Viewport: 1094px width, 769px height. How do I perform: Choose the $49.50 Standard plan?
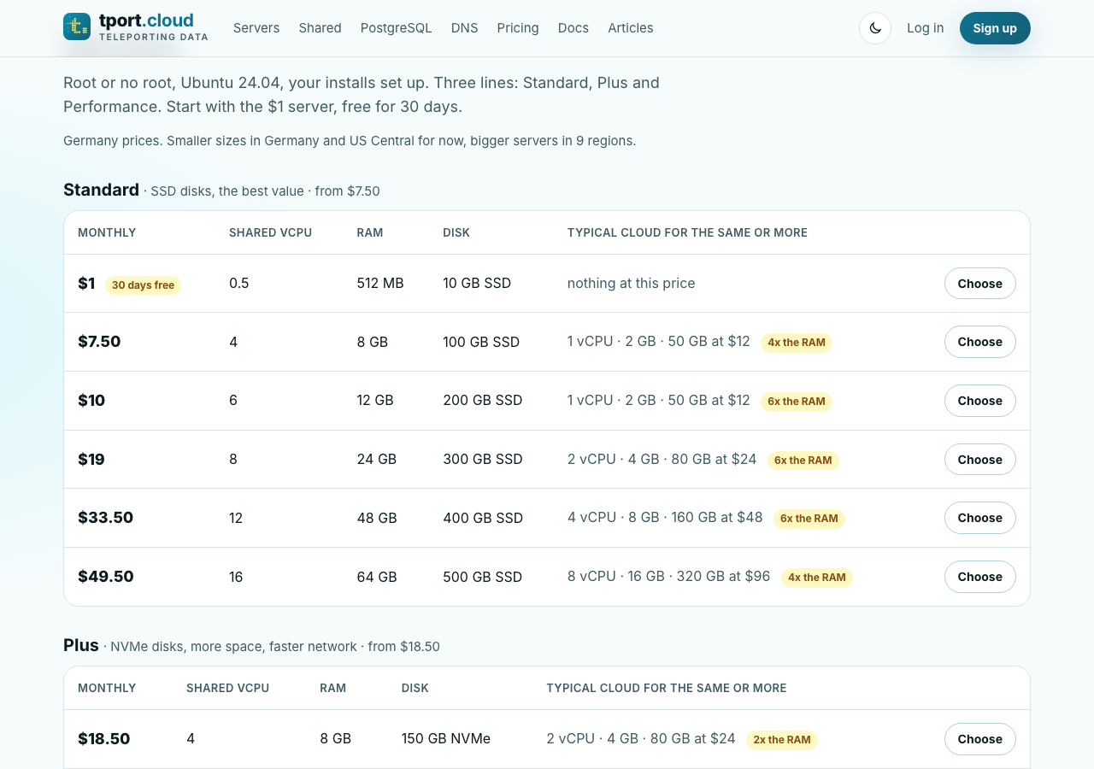pyautogui.click(x=980, y=577)
